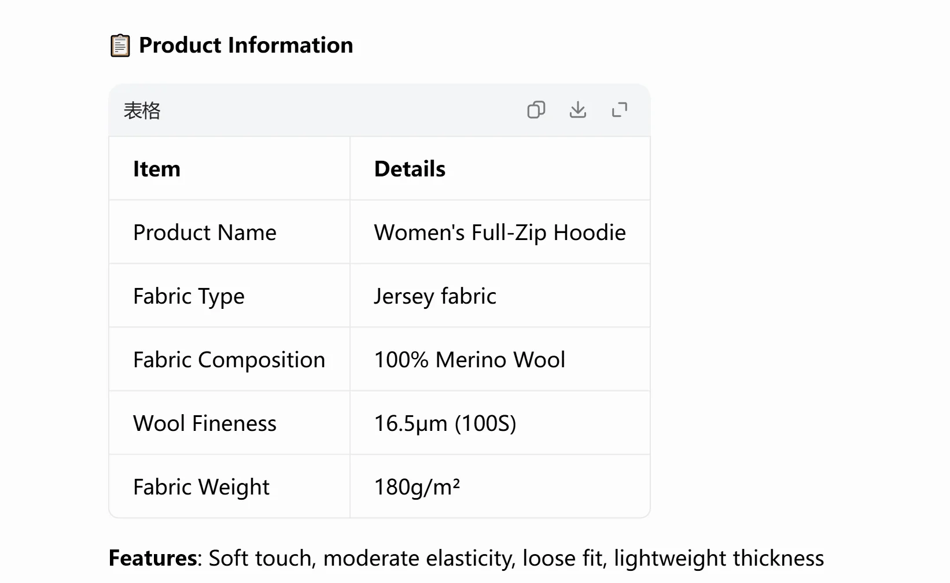Download the table using the download icon
Image resolution: width=950 pixels, height=583 pixels.
point(578,110)
